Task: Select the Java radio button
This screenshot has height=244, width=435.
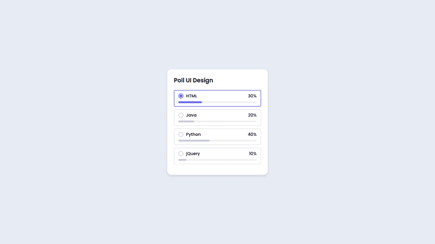Action: tap(181, 115)
